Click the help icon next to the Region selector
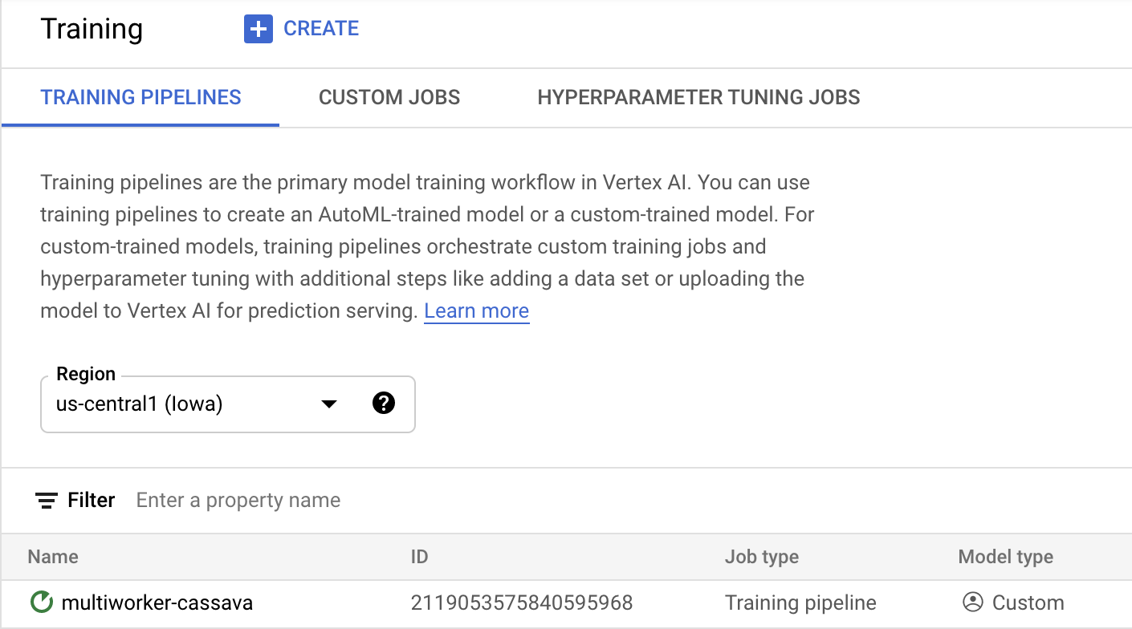 (384, 404)
